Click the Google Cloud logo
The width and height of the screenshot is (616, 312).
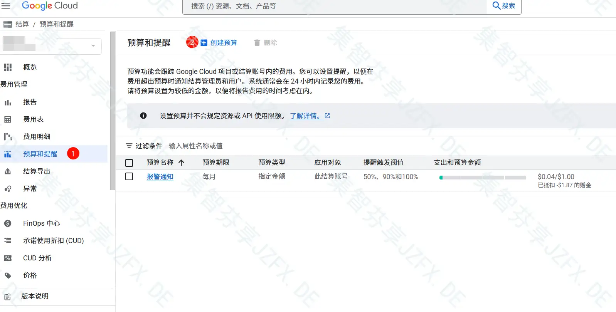(x=50, y=6)
